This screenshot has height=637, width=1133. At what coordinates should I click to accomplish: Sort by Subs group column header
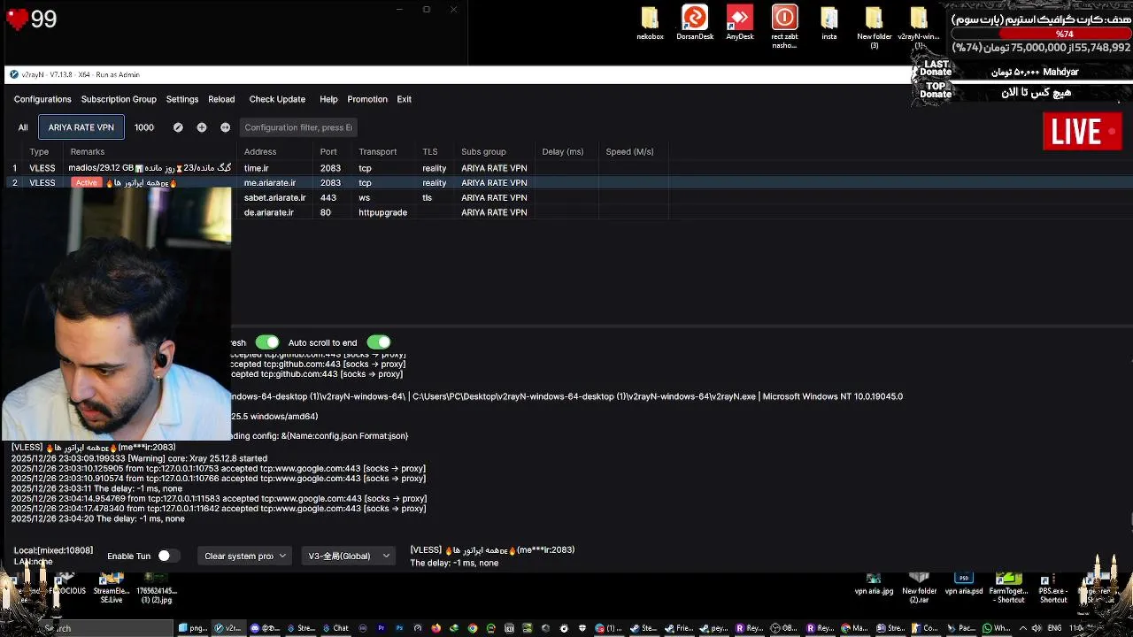(483, 152)
